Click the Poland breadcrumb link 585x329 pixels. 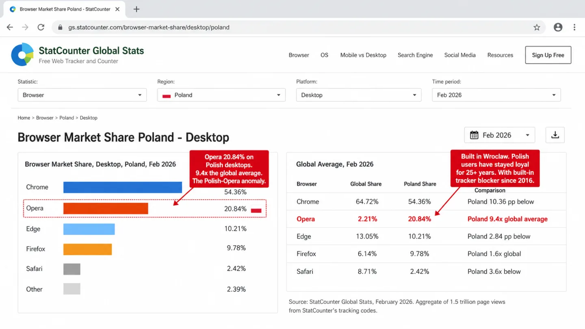pyautogui.click(x=67, y=118)
